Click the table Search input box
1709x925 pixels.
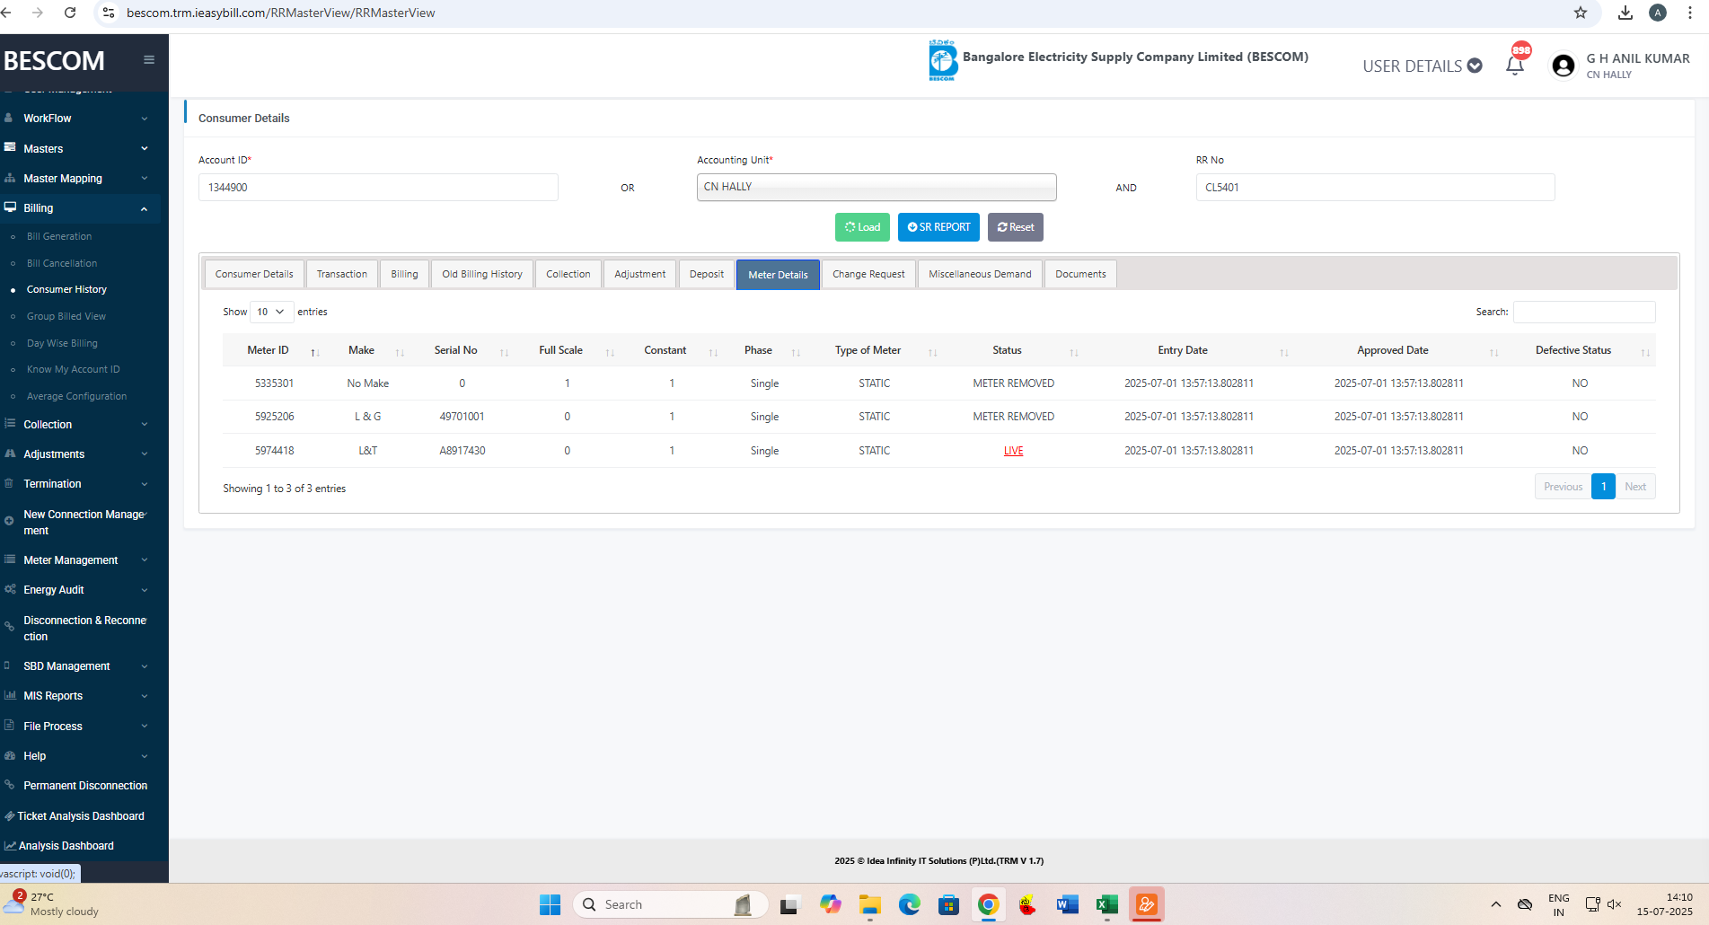pos(1584,312)
